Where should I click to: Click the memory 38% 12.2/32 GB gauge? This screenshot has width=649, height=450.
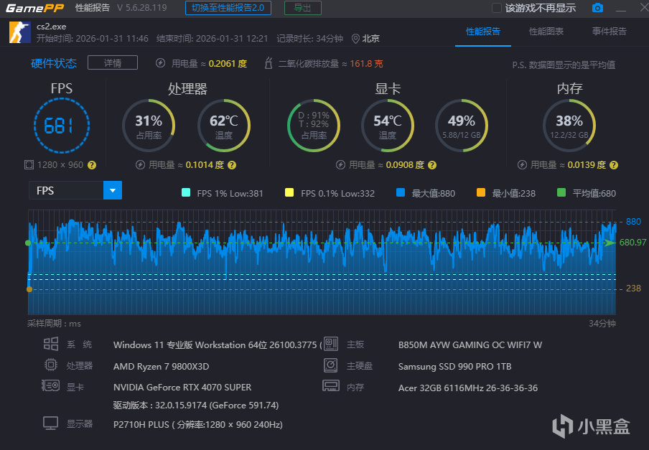tap(569, 126)
